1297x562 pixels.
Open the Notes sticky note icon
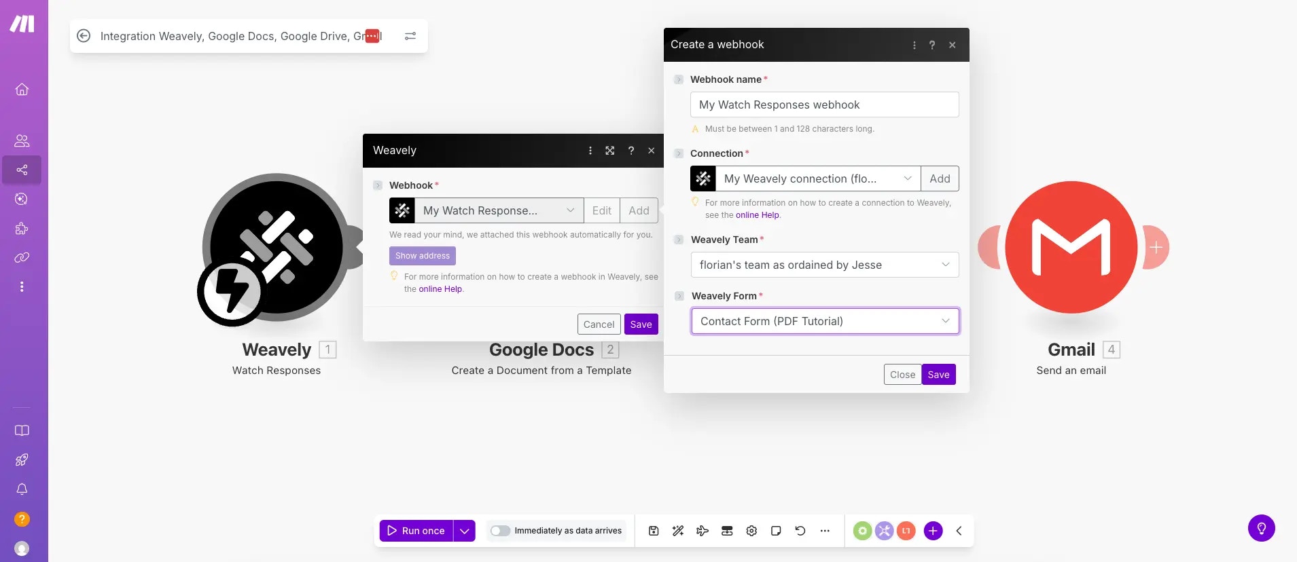(776, 531)
